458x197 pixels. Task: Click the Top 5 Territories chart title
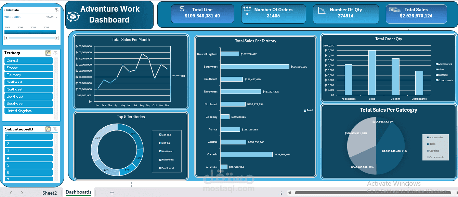pos(131,117)
